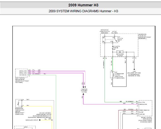
Task: Click the 'LOW REF' pin label
Action: click(142, 114)
